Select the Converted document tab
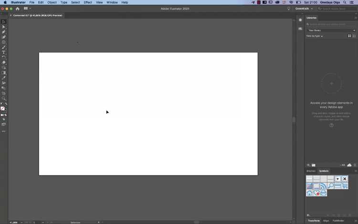Viewport: 358px width, 224px height. pos(38,16)
